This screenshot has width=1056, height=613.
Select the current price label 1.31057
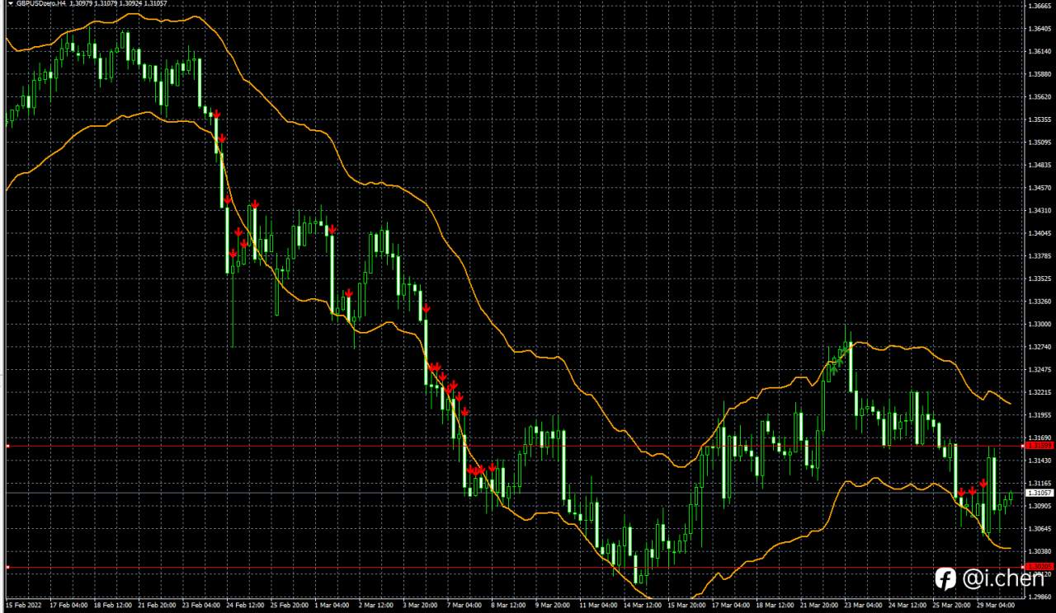1039,493
